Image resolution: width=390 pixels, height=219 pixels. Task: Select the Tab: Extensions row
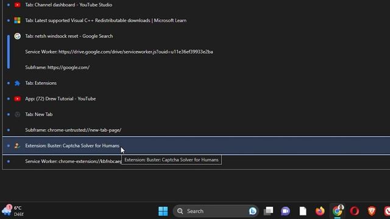(196, 83)
